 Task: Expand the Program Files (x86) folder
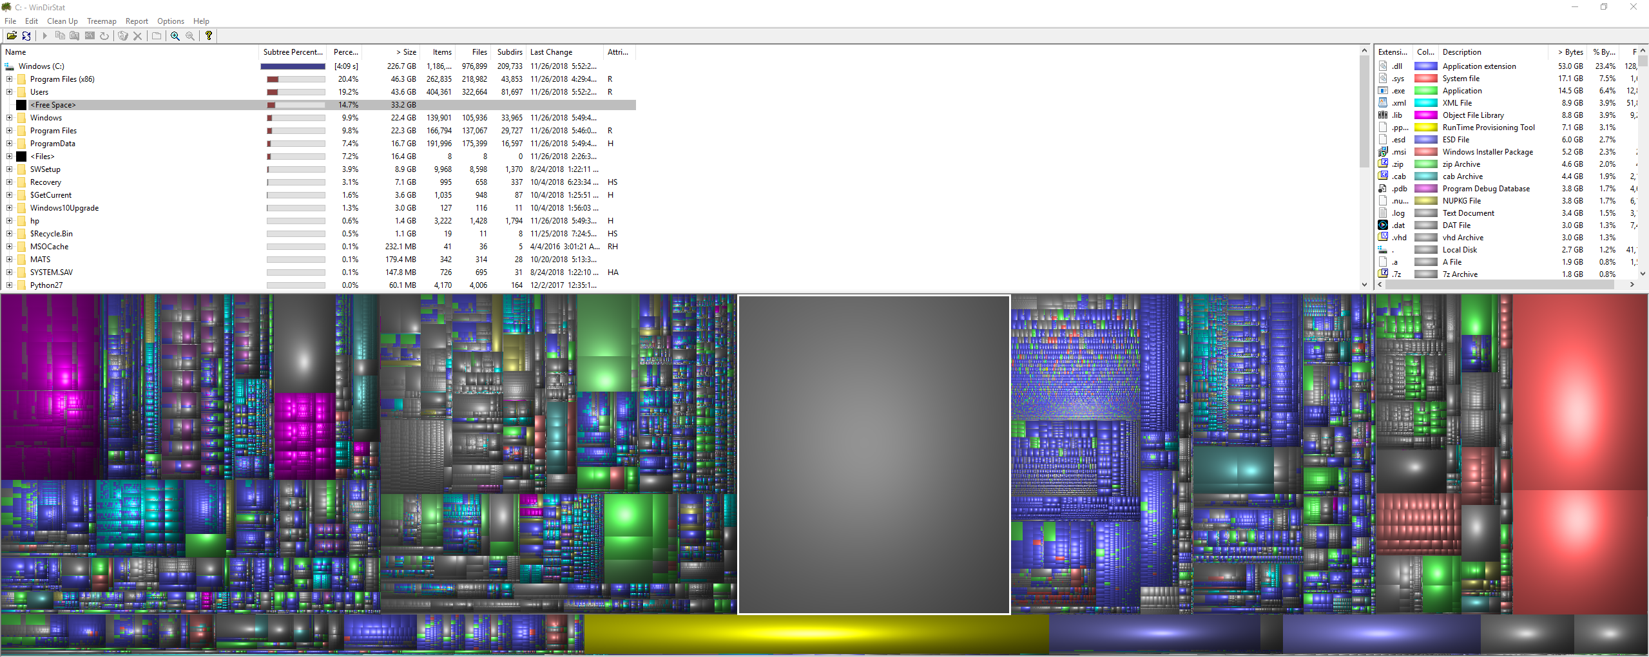coord(9,79)
